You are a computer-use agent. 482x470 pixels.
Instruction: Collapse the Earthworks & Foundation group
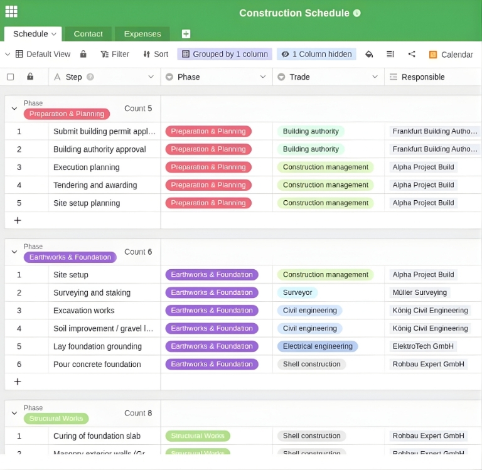[x=14, y=252]
